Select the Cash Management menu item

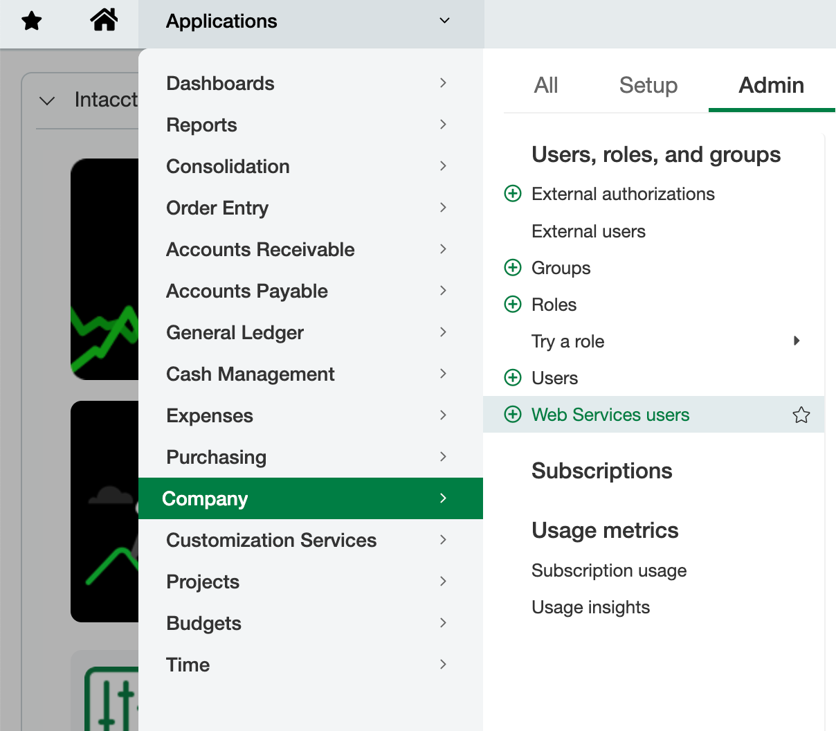tap(250, 374)
